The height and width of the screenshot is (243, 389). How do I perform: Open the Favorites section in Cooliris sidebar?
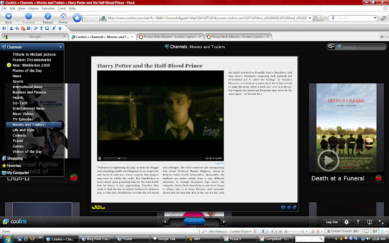(x=14, y=166)
